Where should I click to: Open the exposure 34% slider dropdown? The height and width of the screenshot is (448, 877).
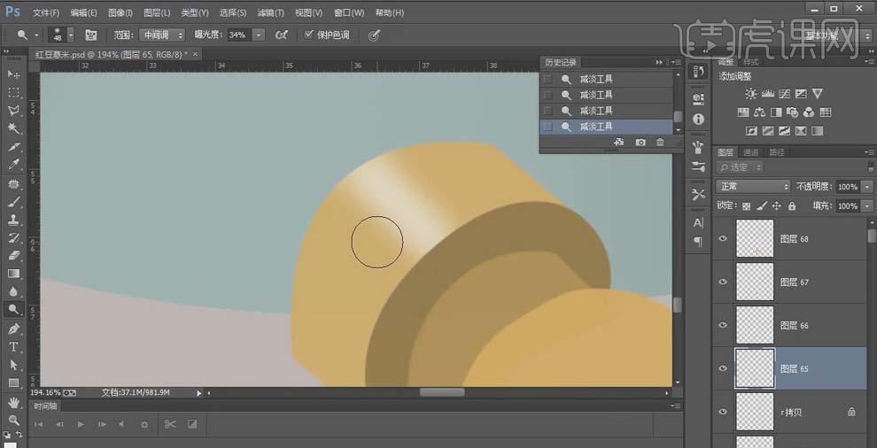point(259,35)
